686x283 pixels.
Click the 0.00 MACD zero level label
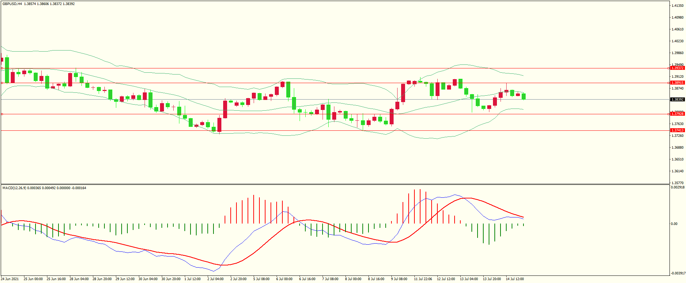pyautogui.click(x=675, y=224)
